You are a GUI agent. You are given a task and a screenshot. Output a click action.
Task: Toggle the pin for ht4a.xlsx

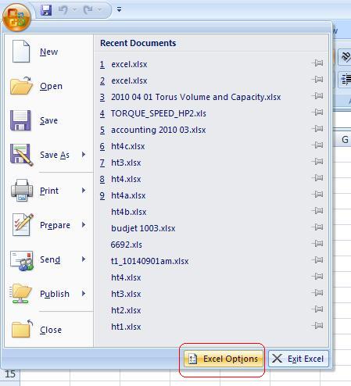[317, 194]
